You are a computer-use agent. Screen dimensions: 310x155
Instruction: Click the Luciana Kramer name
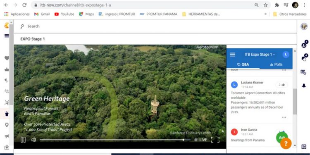252,82
